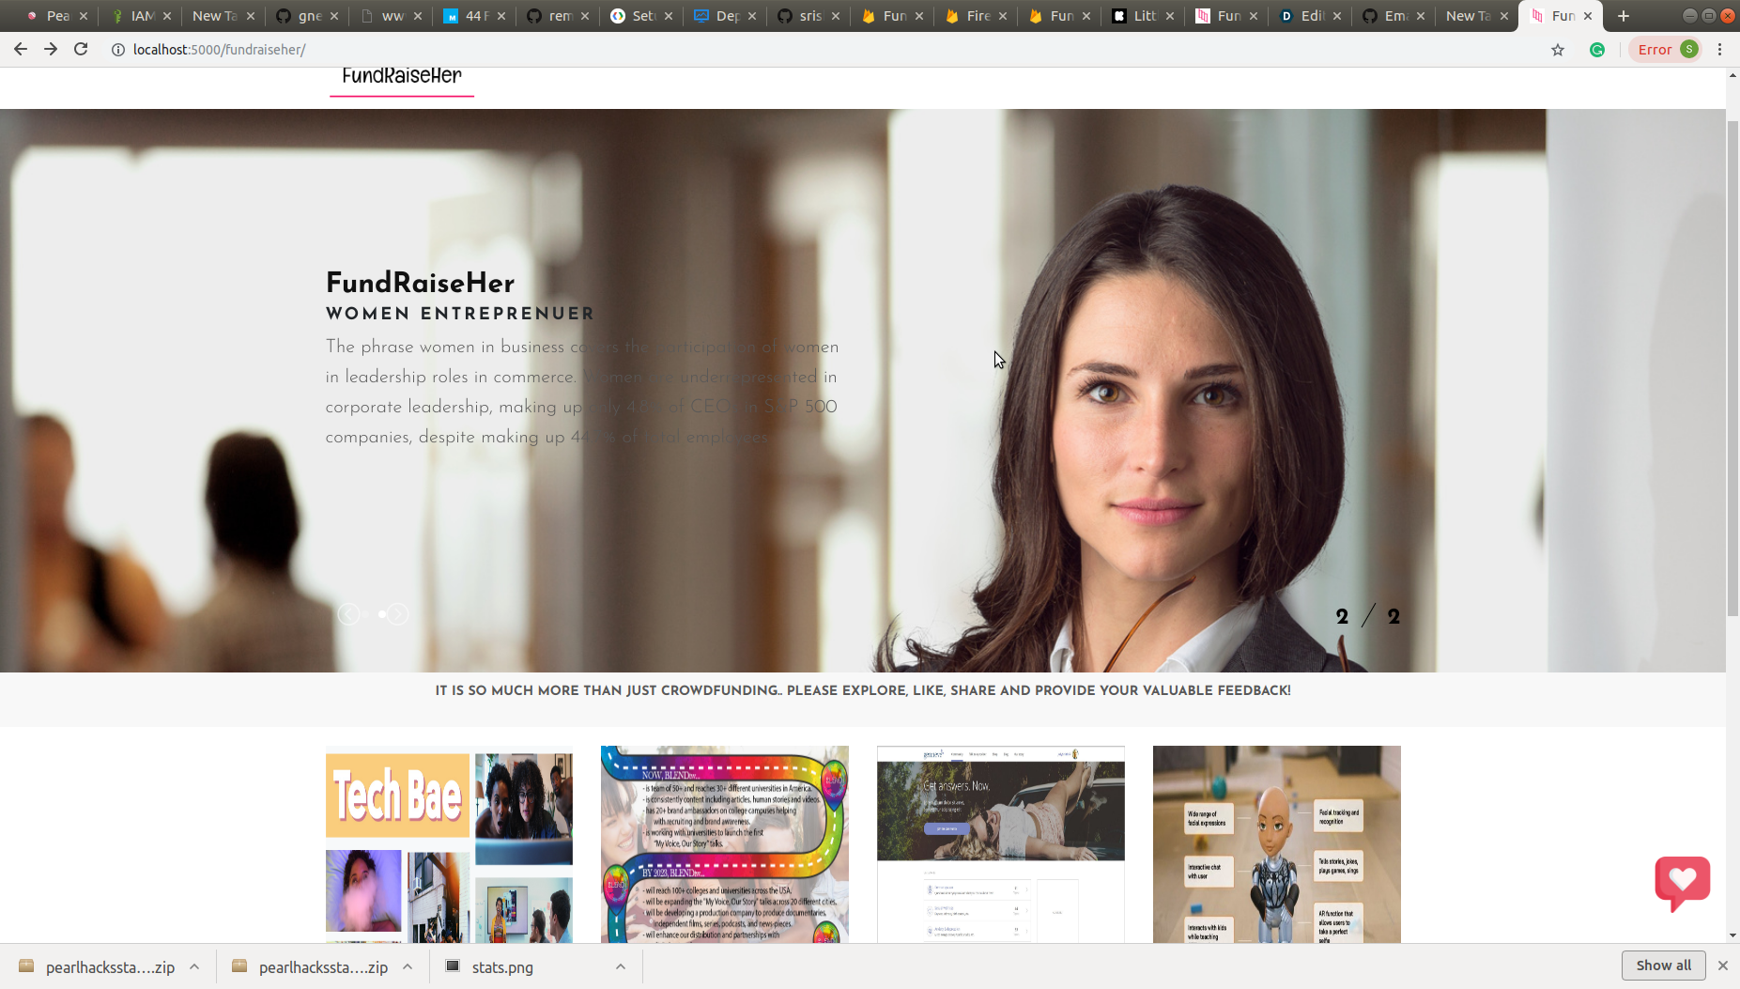Advance to next carousel slide
Image resolution: width=1740 pixels, height=989 pixels.
(398, 614)
